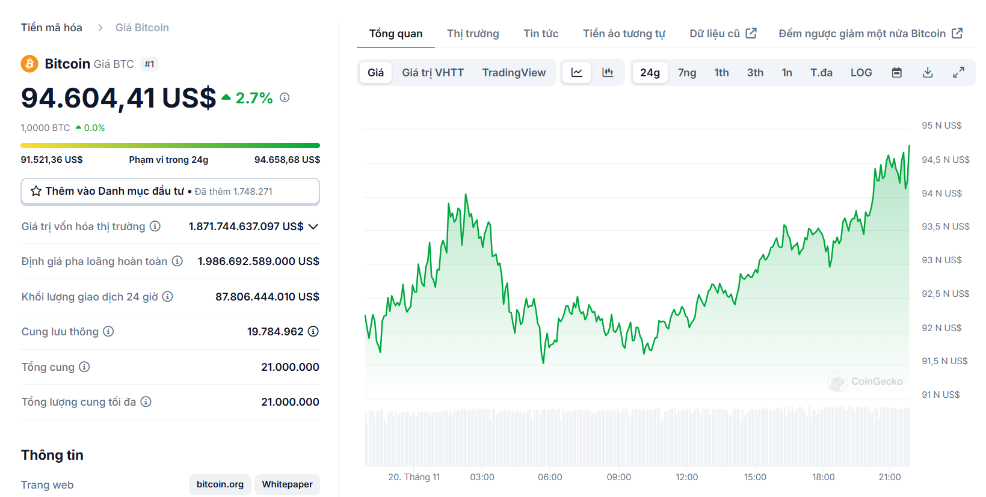The height and width of the screenshot is (497, 986).
Task: Click the orange Bitcoin logo icon
Action: pos(29,64)
